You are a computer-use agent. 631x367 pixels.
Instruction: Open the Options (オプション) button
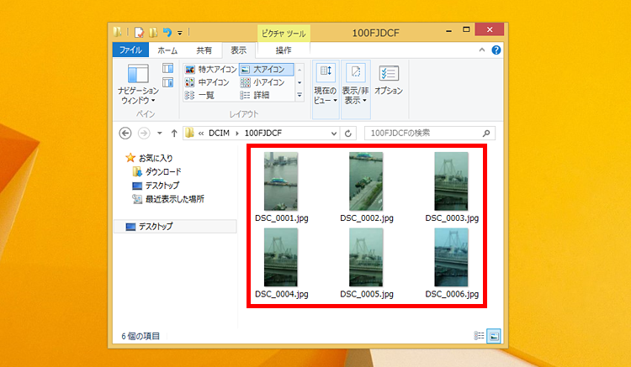coord(388,80)
